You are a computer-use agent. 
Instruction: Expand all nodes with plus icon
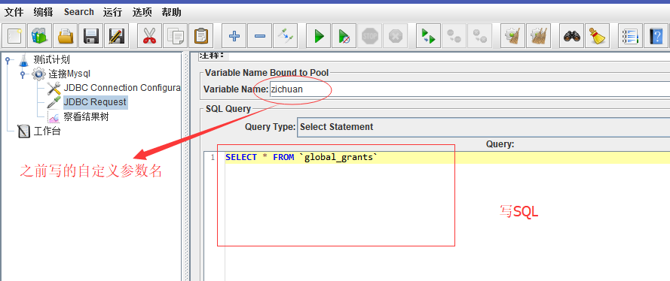(234, 36)
